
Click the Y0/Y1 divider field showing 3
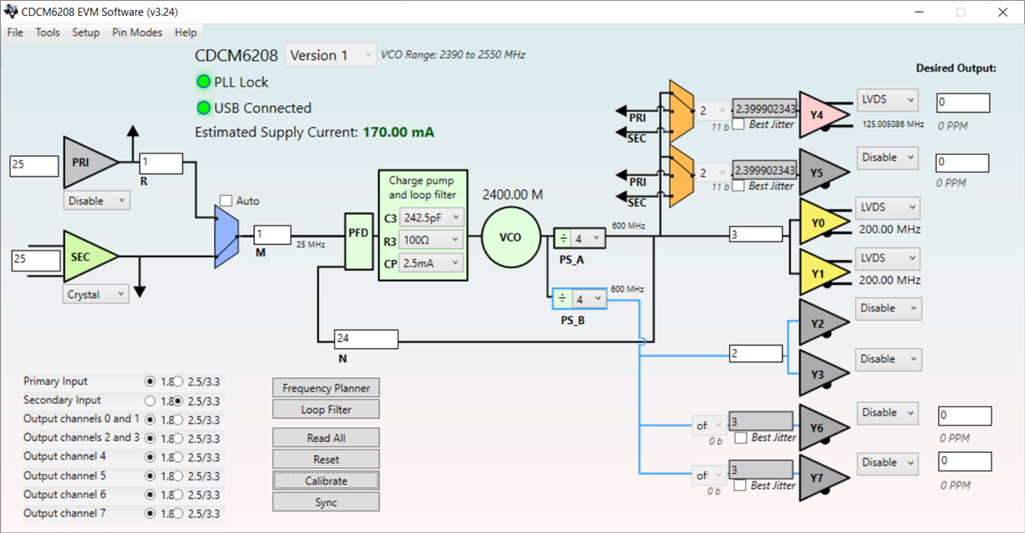point(756,235)
